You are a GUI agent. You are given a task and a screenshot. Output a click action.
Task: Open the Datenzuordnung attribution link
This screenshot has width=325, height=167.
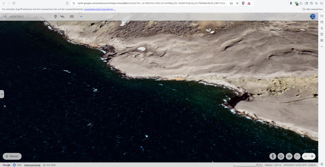tap(32, 165)
